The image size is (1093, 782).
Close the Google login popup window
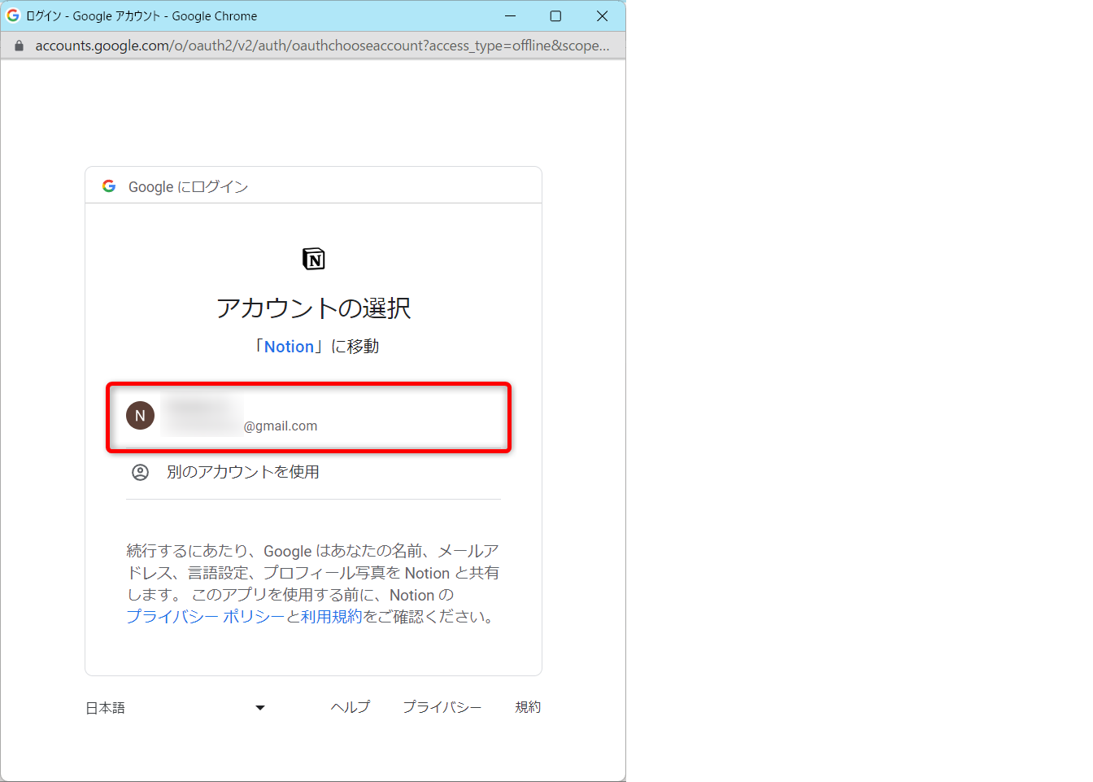coord(602,16)
